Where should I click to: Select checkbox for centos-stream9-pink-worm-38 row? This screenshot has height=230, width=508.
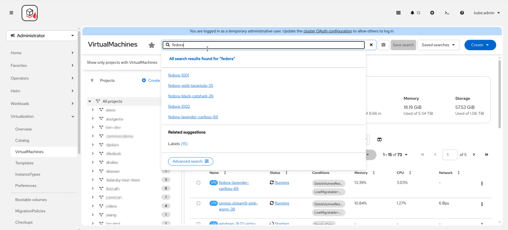tap(198, 203)
